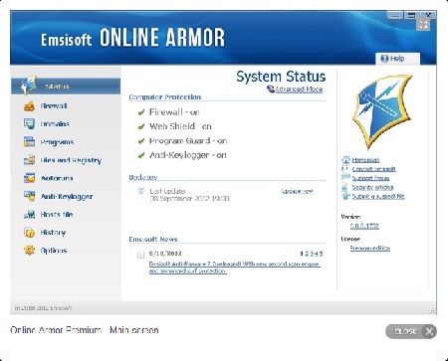This screenshot has width=448, height=361.
Task: Open the Help tab
Action: coord(397,59)
